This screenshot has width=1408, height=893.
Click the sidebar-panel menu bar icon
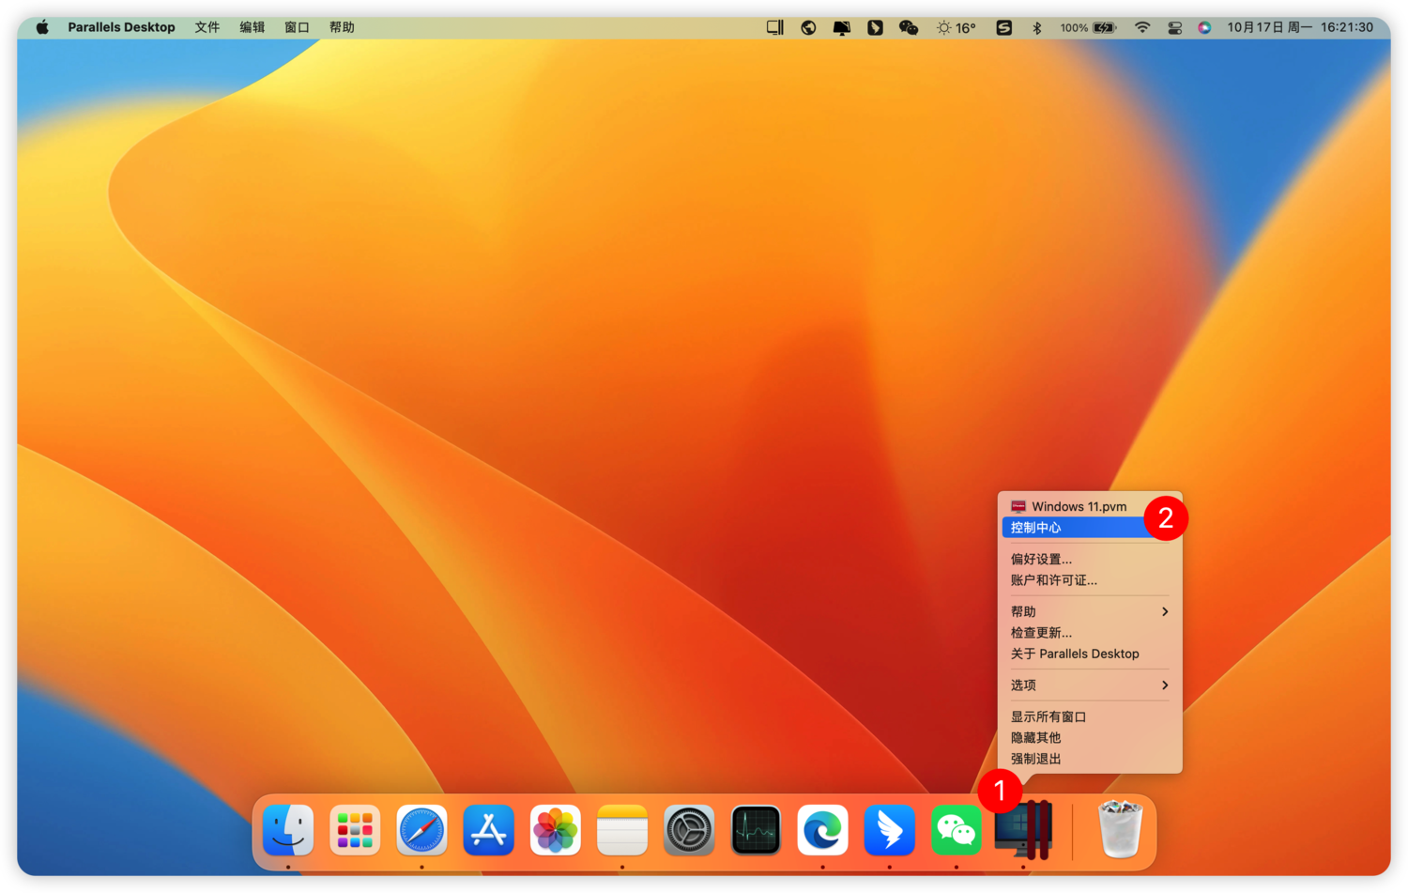pos(775,27)
